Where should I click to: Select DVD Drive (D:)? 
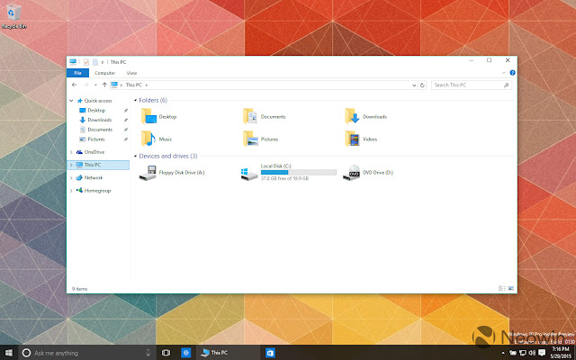368,173
